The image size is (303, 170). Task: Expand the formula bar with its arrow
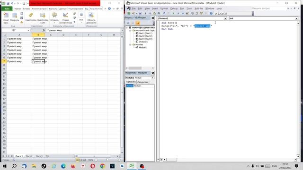pos(122,30)
